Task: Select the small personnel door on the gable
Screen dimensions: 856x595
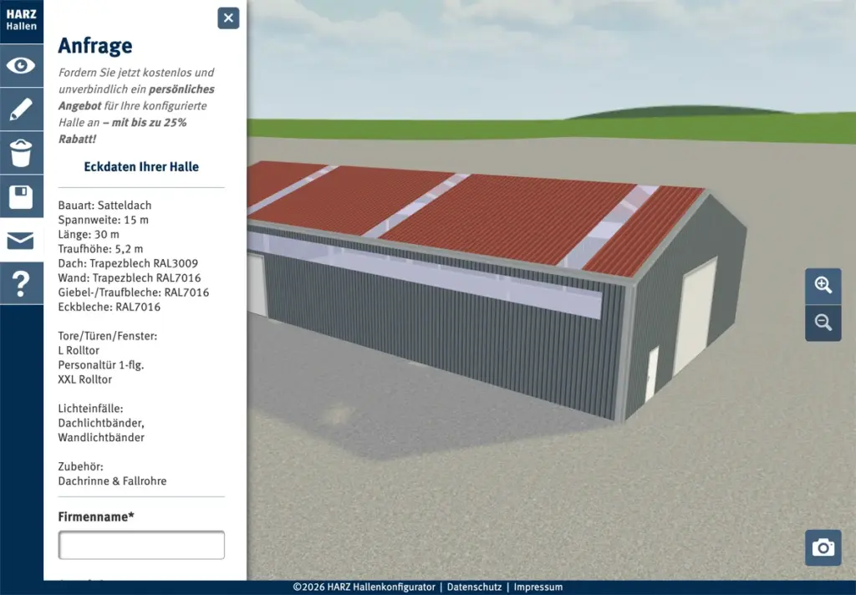Action: (x=652, y=374)
